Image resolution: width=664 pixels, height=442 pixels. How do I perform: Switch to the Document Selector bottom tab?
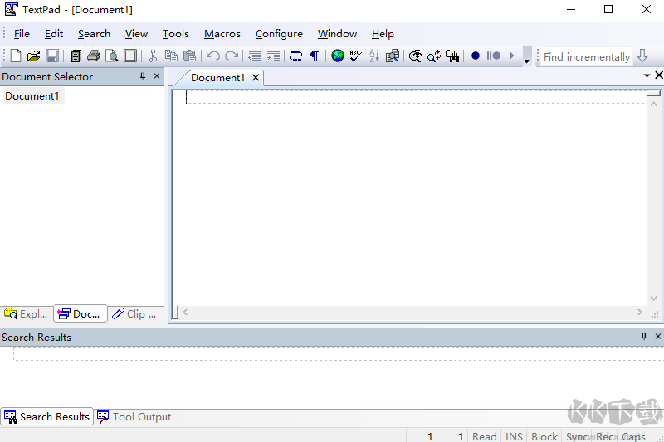[81, 313]
